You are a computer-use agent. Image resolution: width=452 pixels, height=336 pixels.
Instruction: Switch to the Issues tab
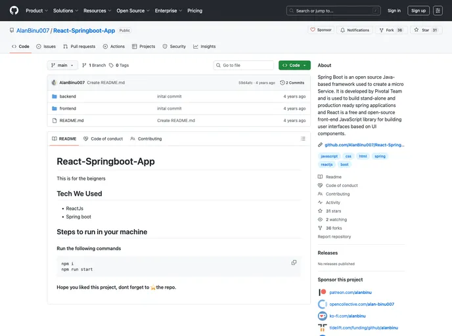[x=46, y=47]
